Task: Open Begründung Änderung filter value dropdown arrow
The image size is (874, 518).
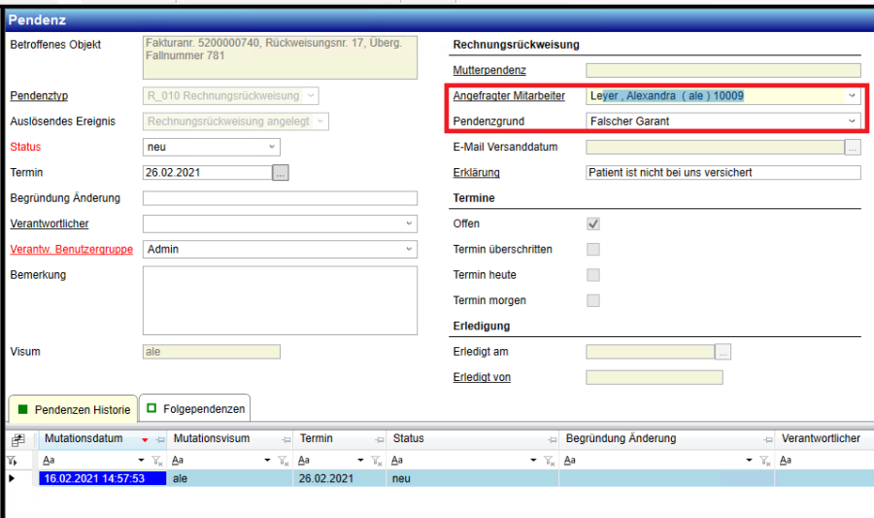Action: pos(749,461)
